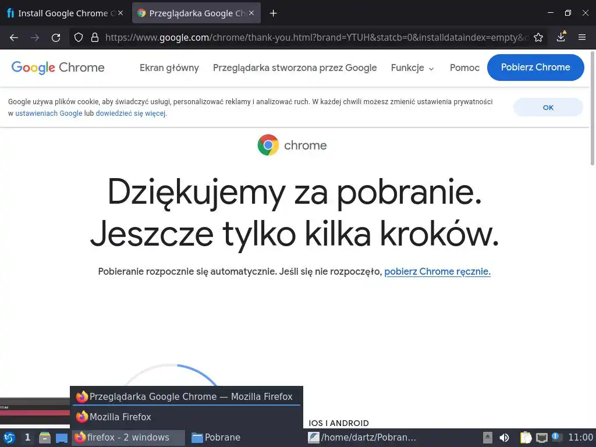Click the 'Pobierz Chrome' button

pos(535,68)
